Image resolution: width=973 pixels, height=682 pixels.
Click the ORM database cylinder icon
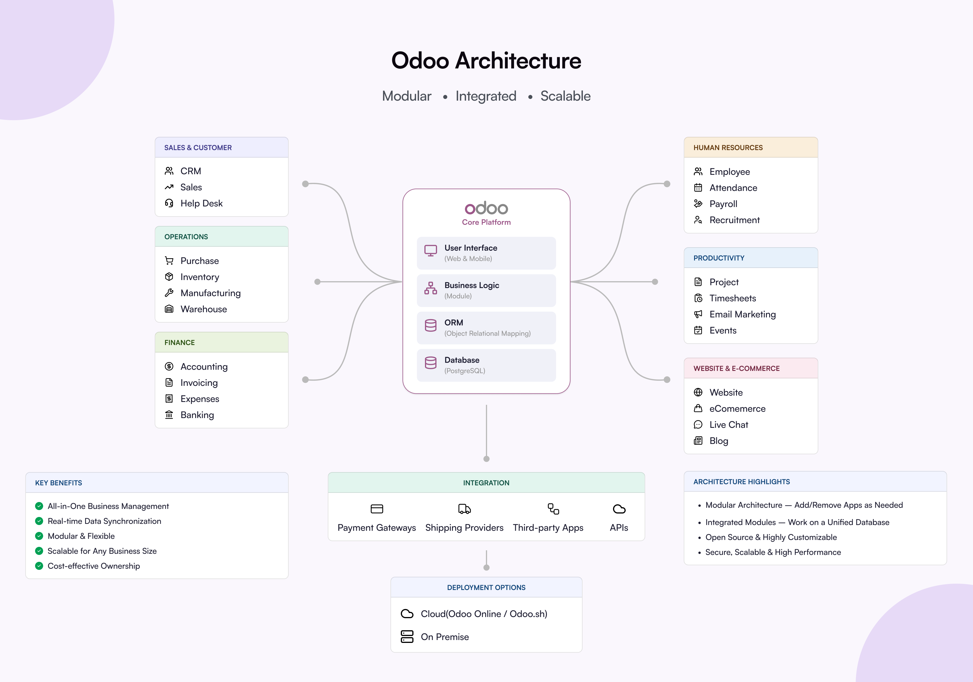click(430, 325)
